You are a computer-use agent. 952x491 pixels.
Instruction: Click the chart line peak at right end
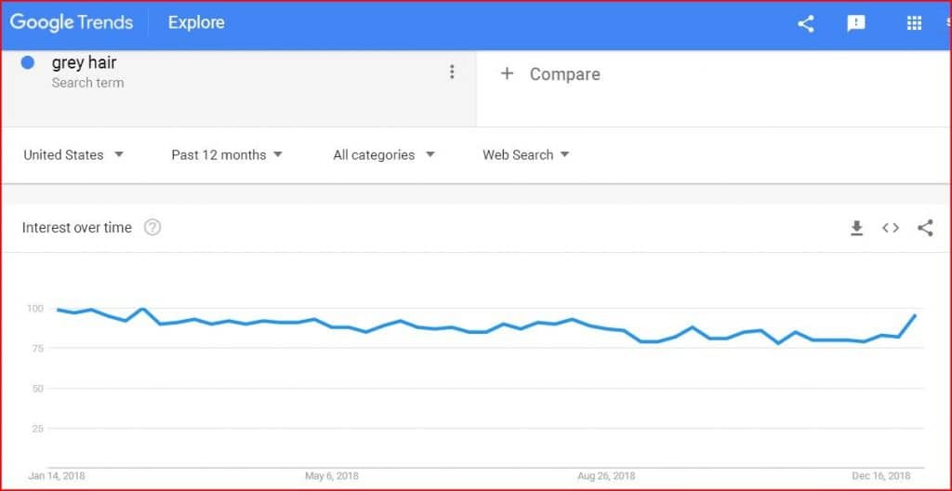[x=916, y=315]
